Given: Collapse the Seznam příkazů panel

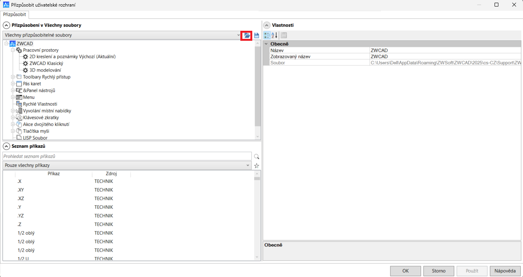Looking at the screenshot, I should [x=6, y=147].
